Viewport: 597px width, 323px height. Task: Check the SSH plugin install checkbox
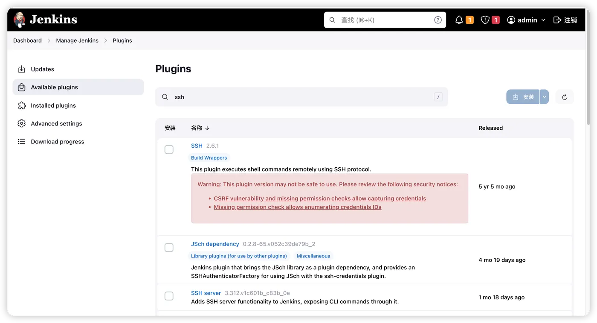point(169,149)
